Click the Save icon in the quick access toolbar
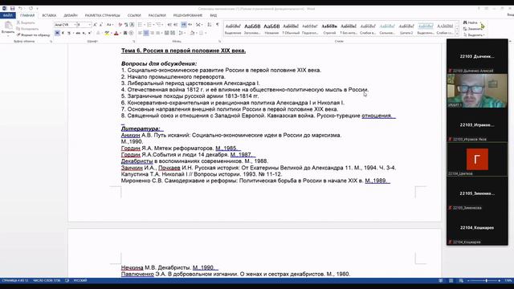The image size is (514, 289). pos(13,9)
